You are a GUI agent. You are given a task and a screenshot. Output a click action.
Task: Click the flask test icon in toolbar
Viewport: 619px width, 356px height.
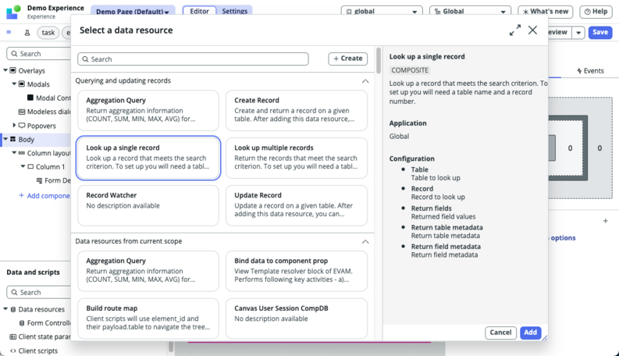(27, 33)
